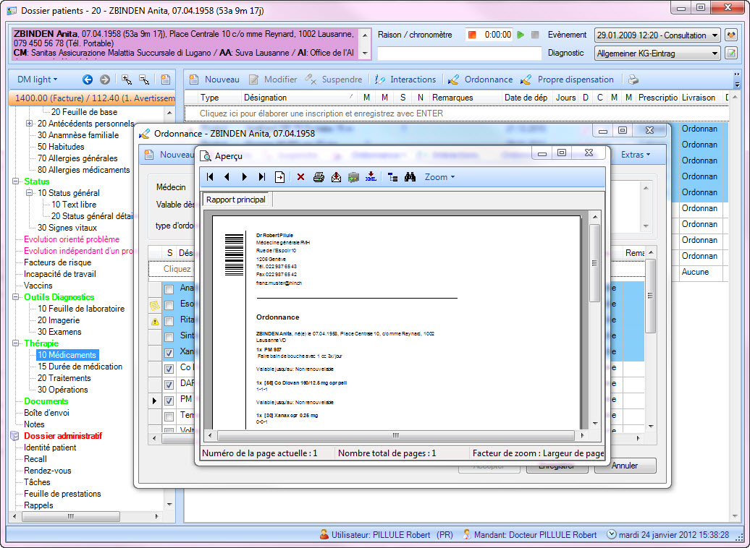The height and width of the screenshot is (548, 750).
Task: Uncheck the Xan row checkbox
Action: pyautogui.click(x=169, y=353)
